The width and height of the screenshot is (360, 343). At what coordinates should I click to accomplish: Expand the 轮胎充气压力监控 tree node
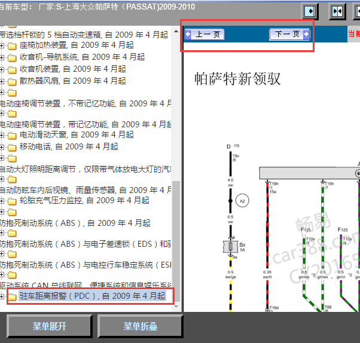tap(2, 201)
